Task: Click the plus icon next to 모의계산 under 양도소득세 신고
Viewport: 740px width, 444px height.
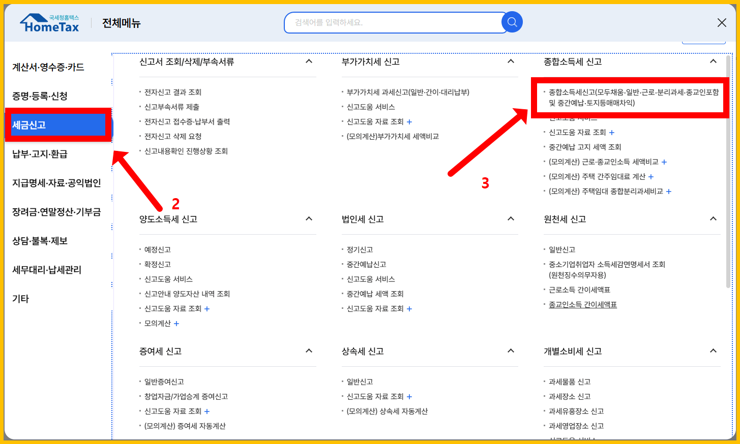Action: coord(177,323)
